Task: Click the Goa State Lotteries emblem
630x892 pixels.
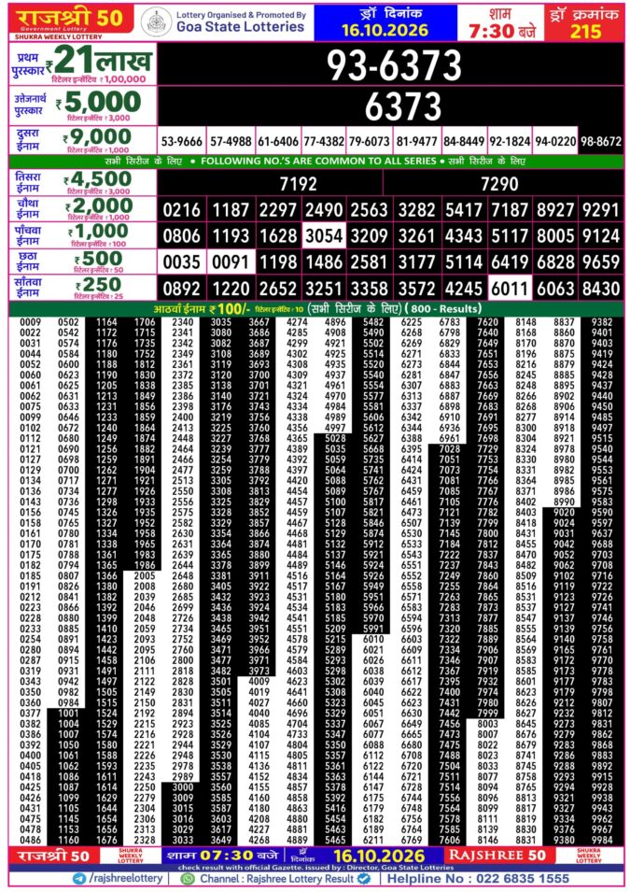Action: click(x=155, y=22)
